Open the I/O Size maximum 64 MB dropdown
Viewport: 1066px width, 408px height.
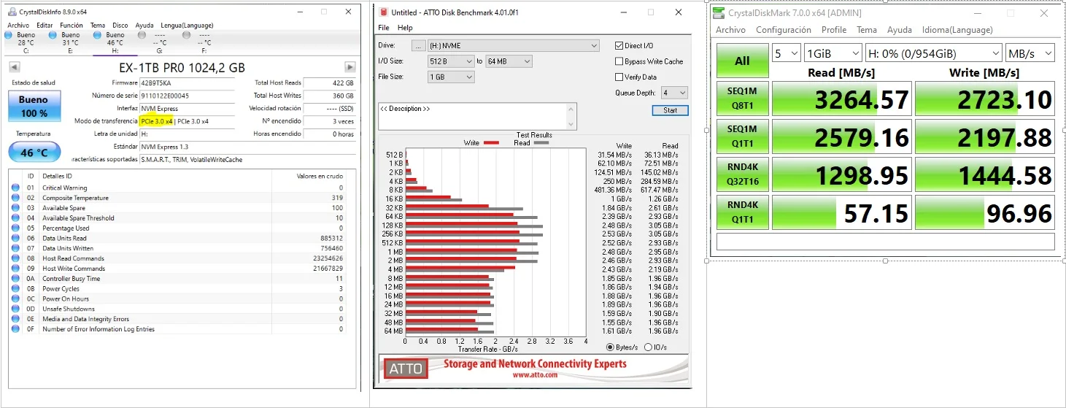509,61
